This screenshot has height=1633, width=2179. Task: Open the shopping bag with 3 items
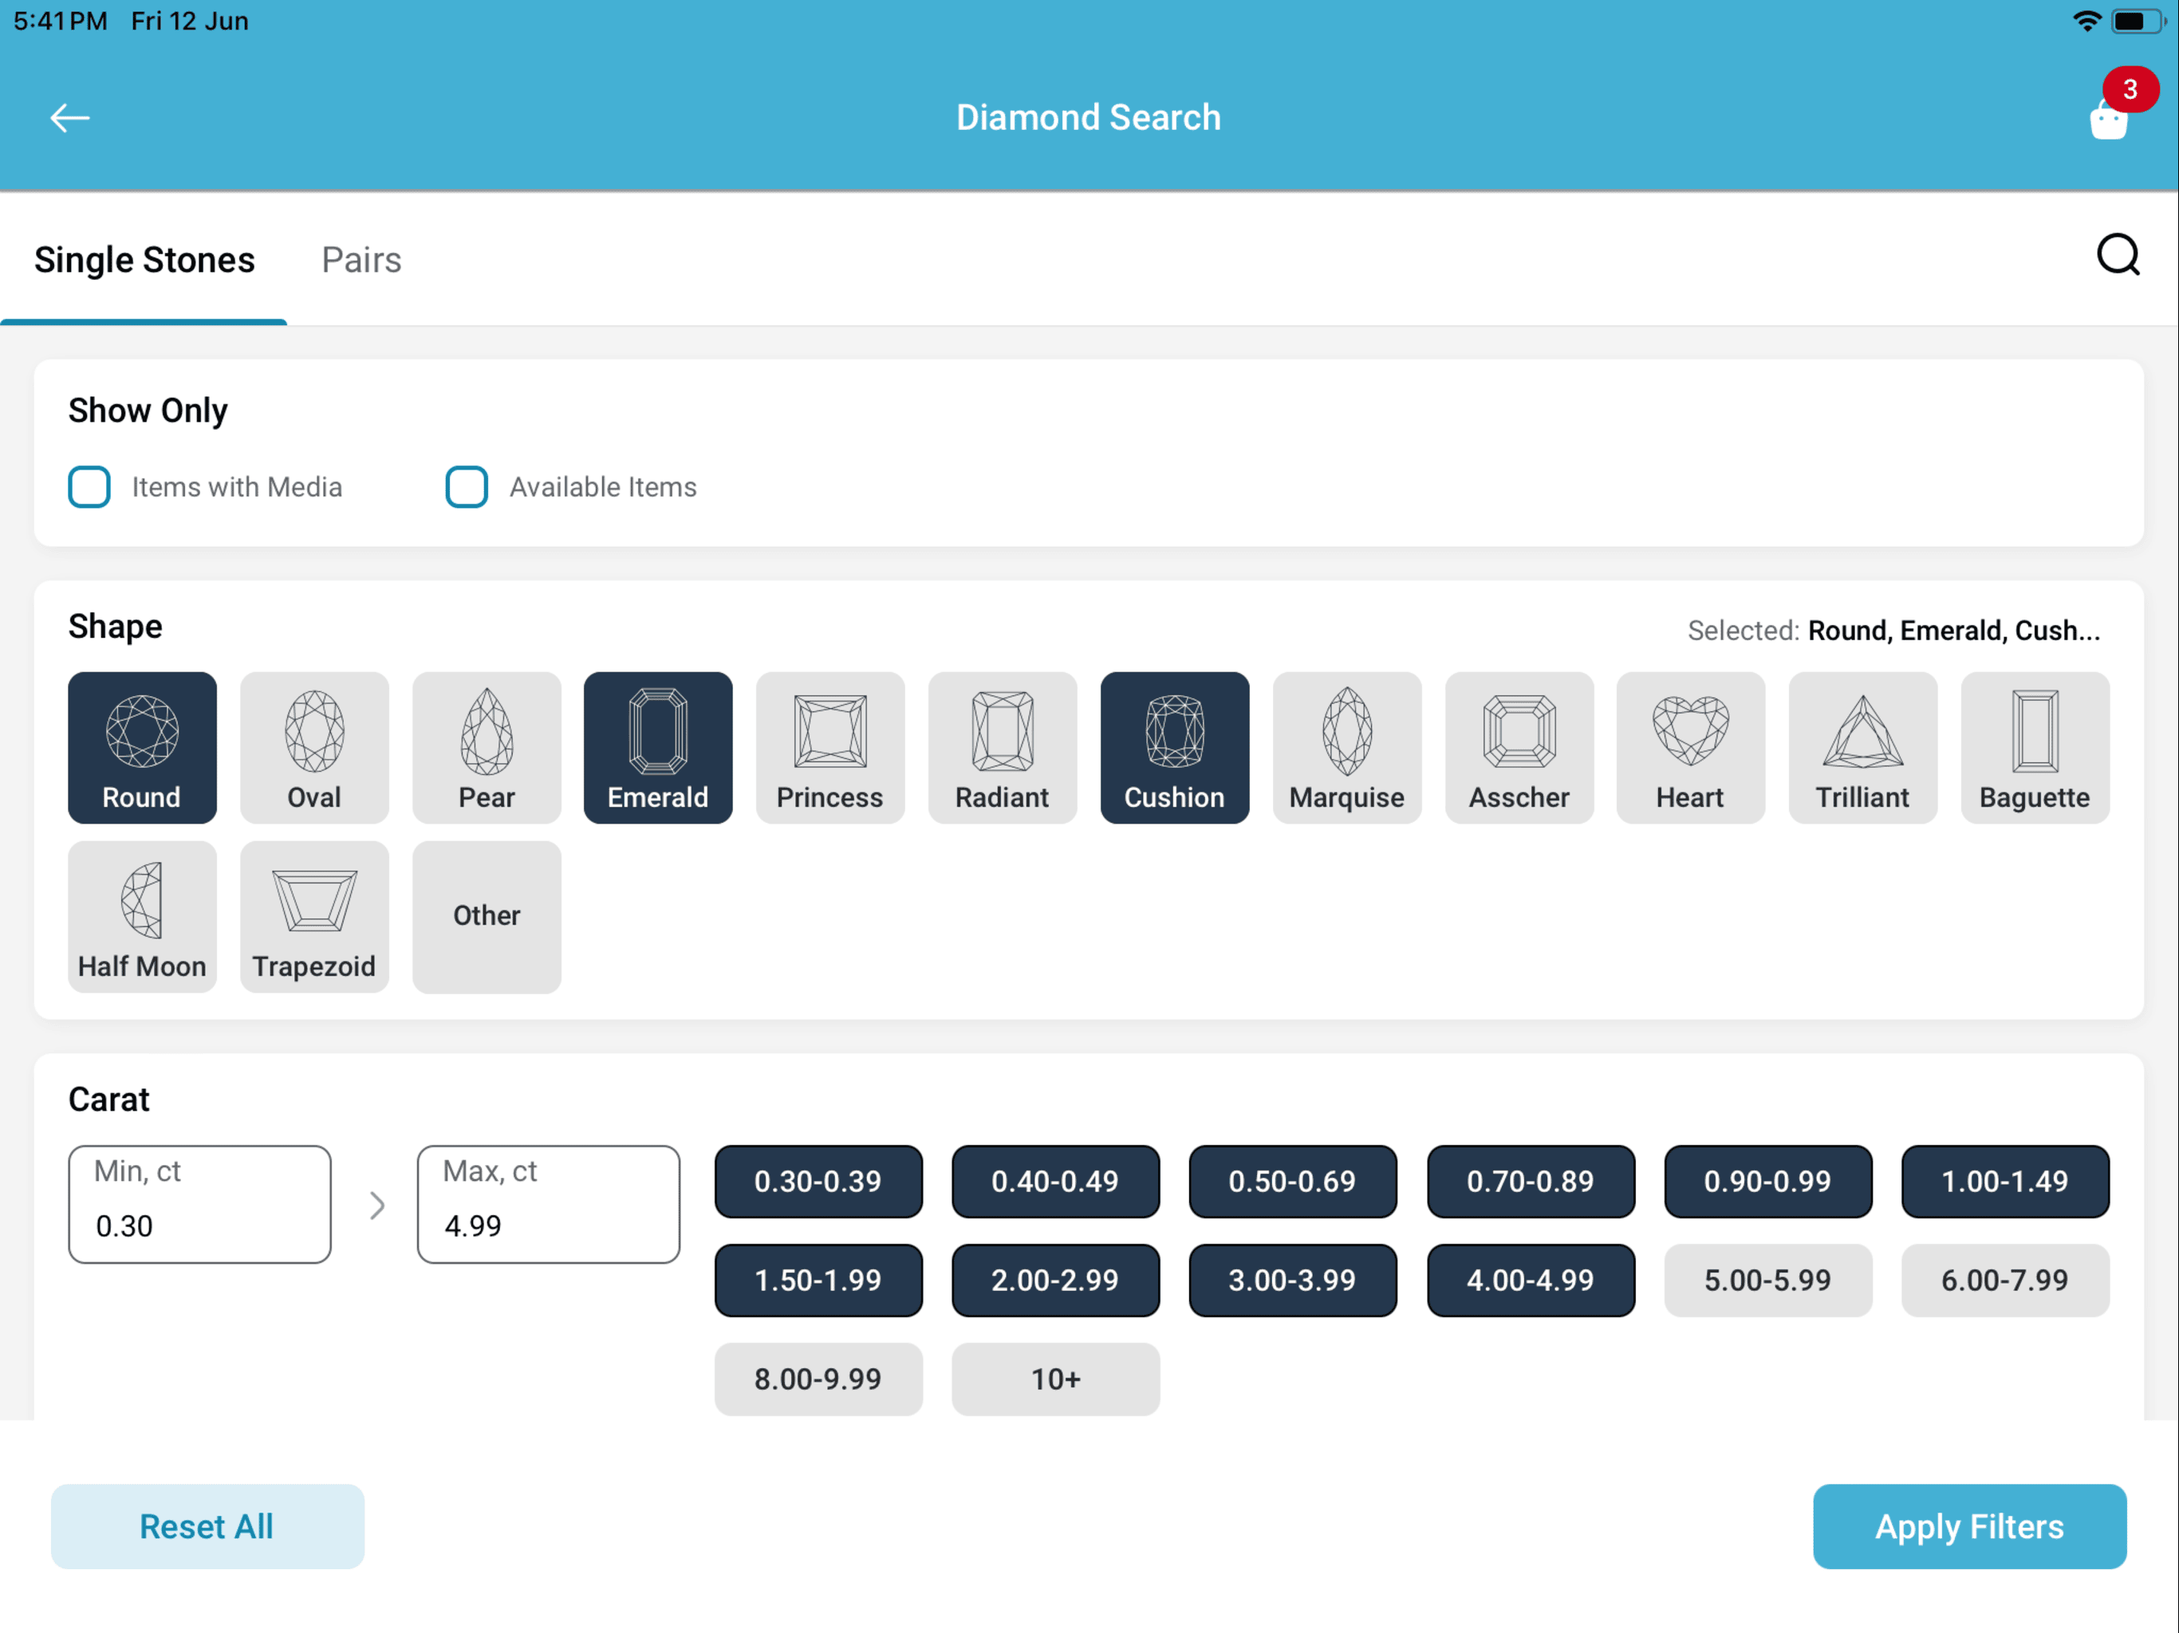tap(2110, 119)
